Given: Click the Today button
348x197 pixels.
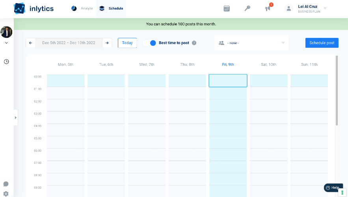Looking at the screenshot, I should coord(127,43).
